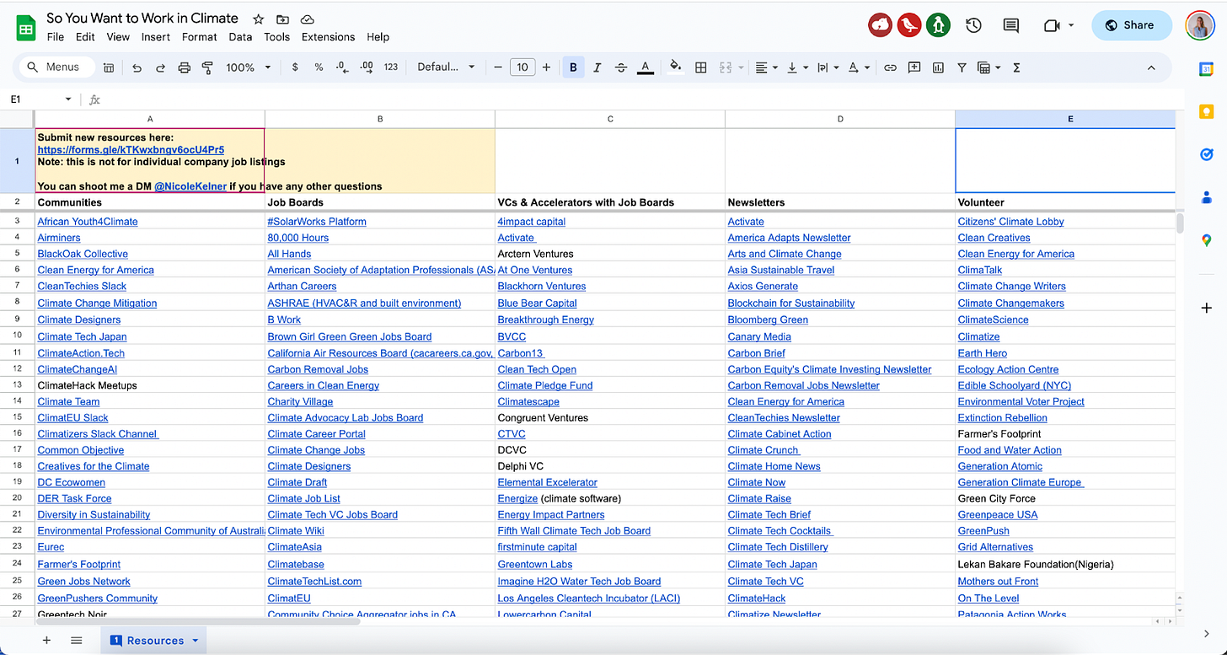Screen dimensions: 1227x655
Task: Star the document
Action: [x=259, y=19]
